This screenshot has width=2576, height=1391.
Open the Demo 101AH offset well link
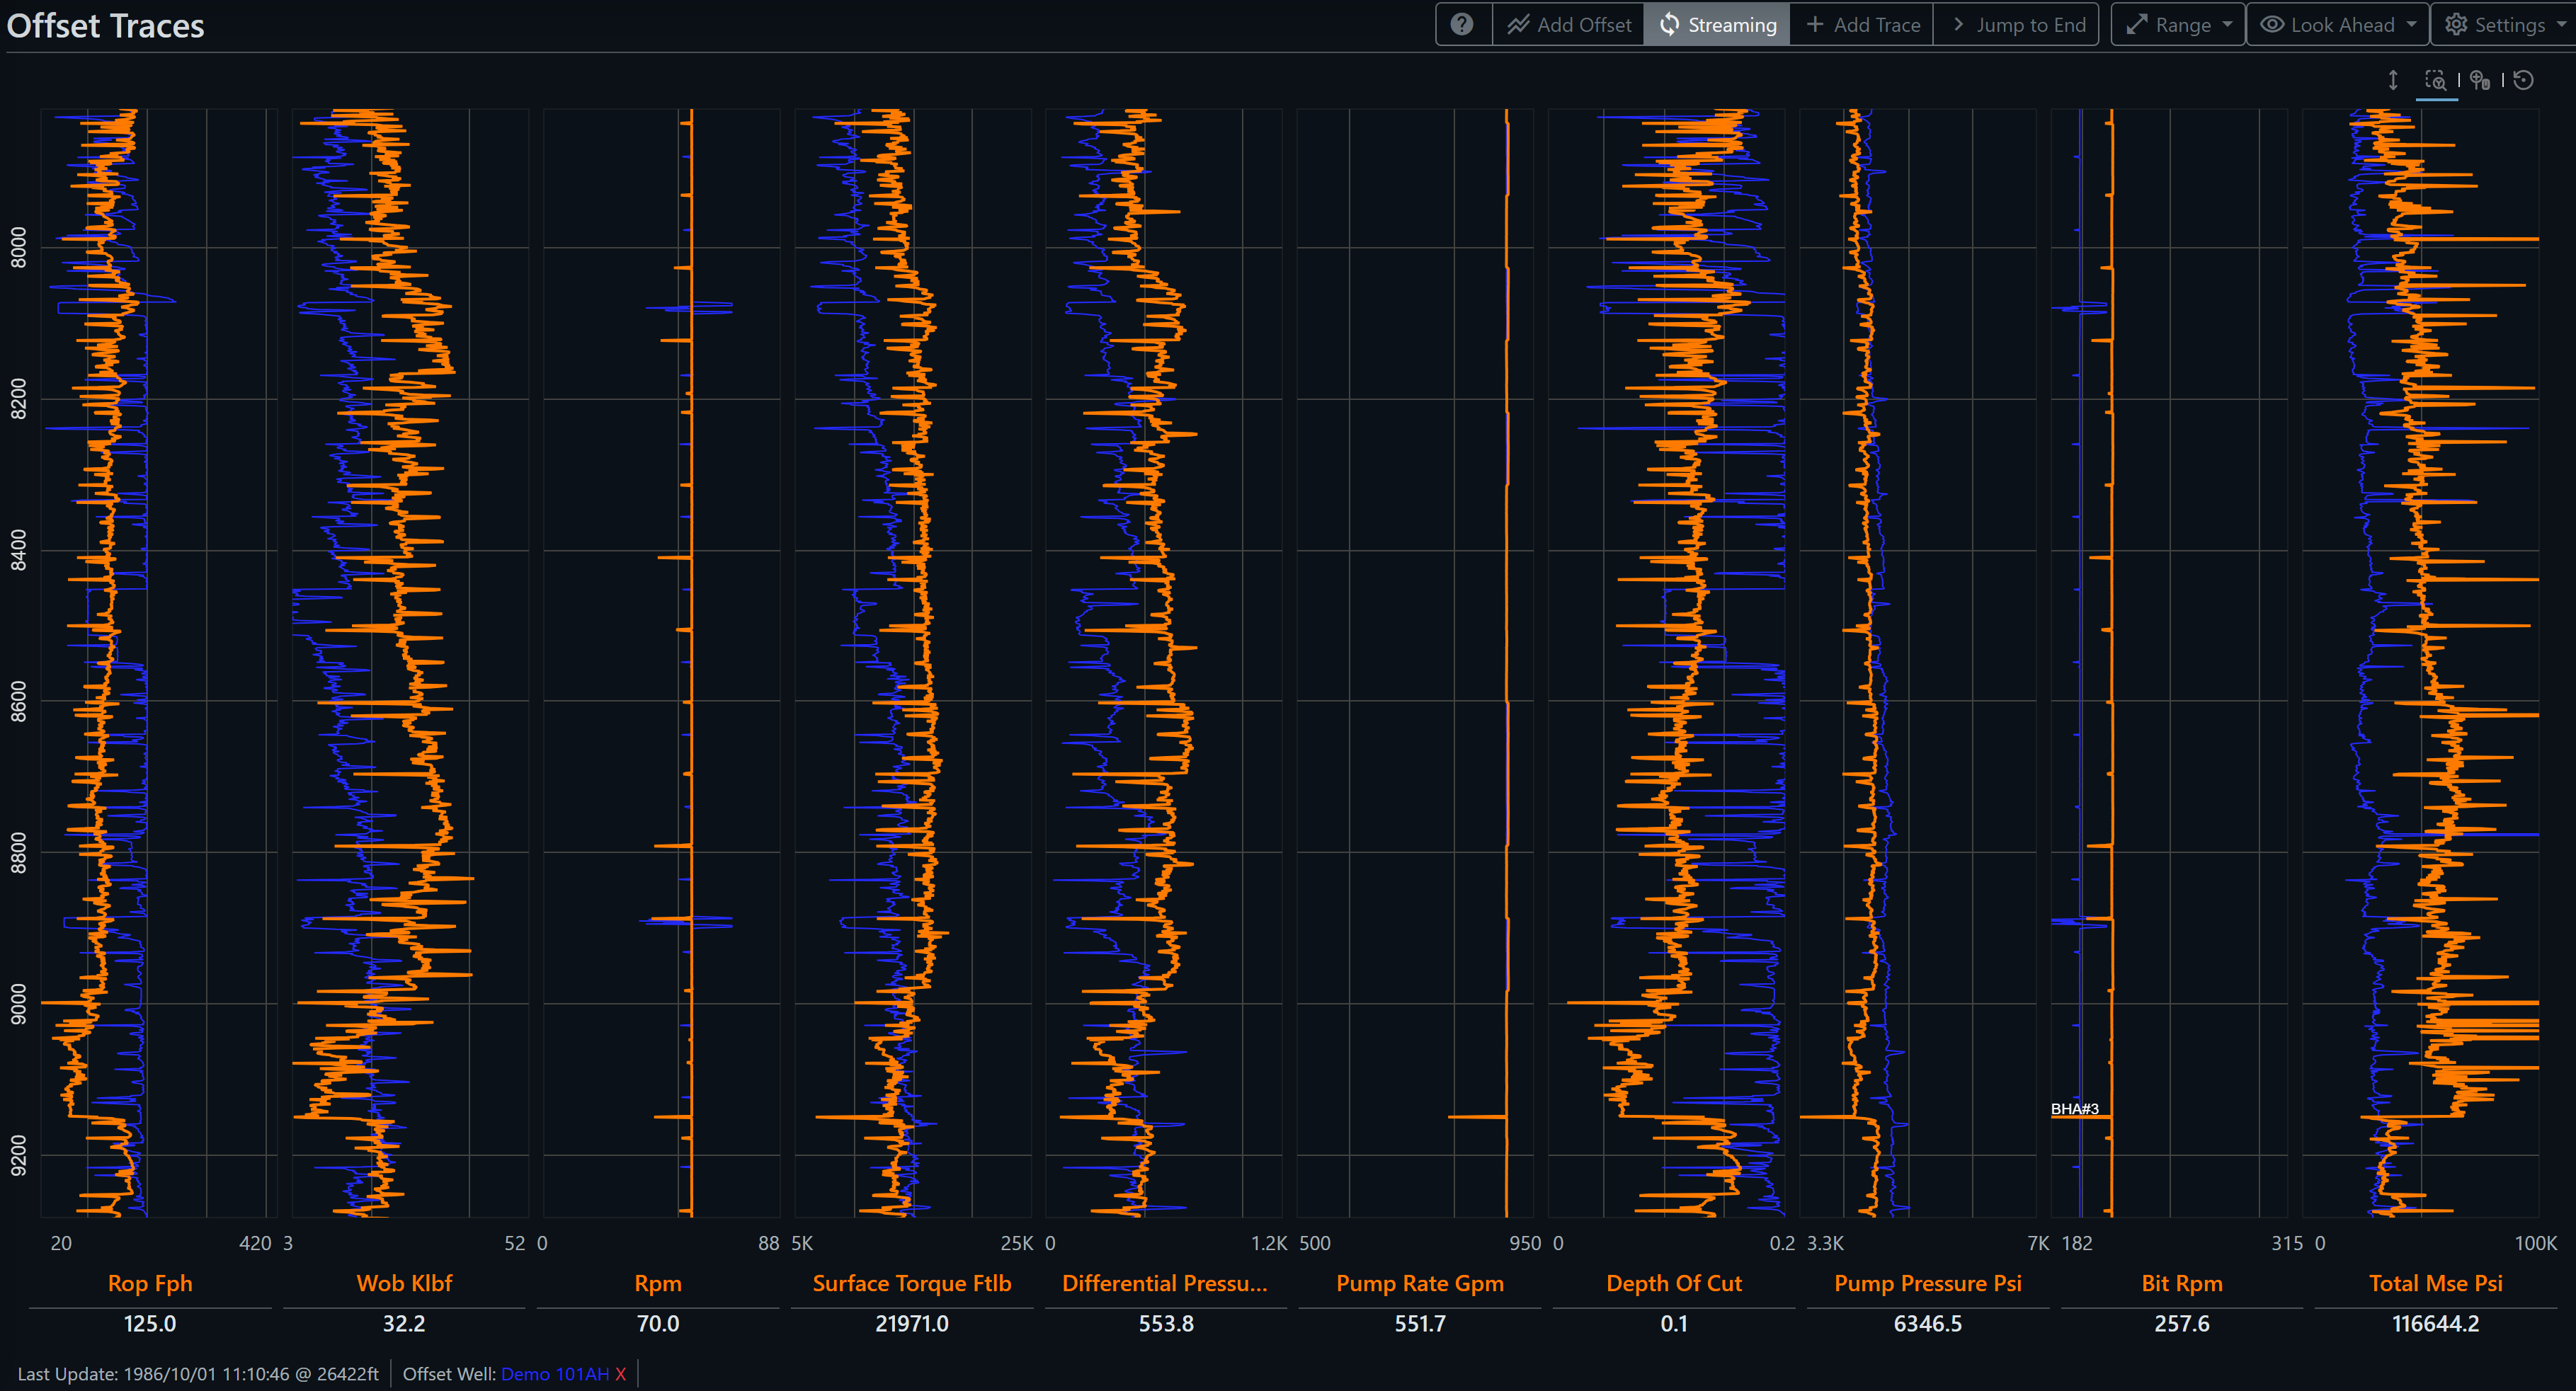click(x=555, y=1374)
